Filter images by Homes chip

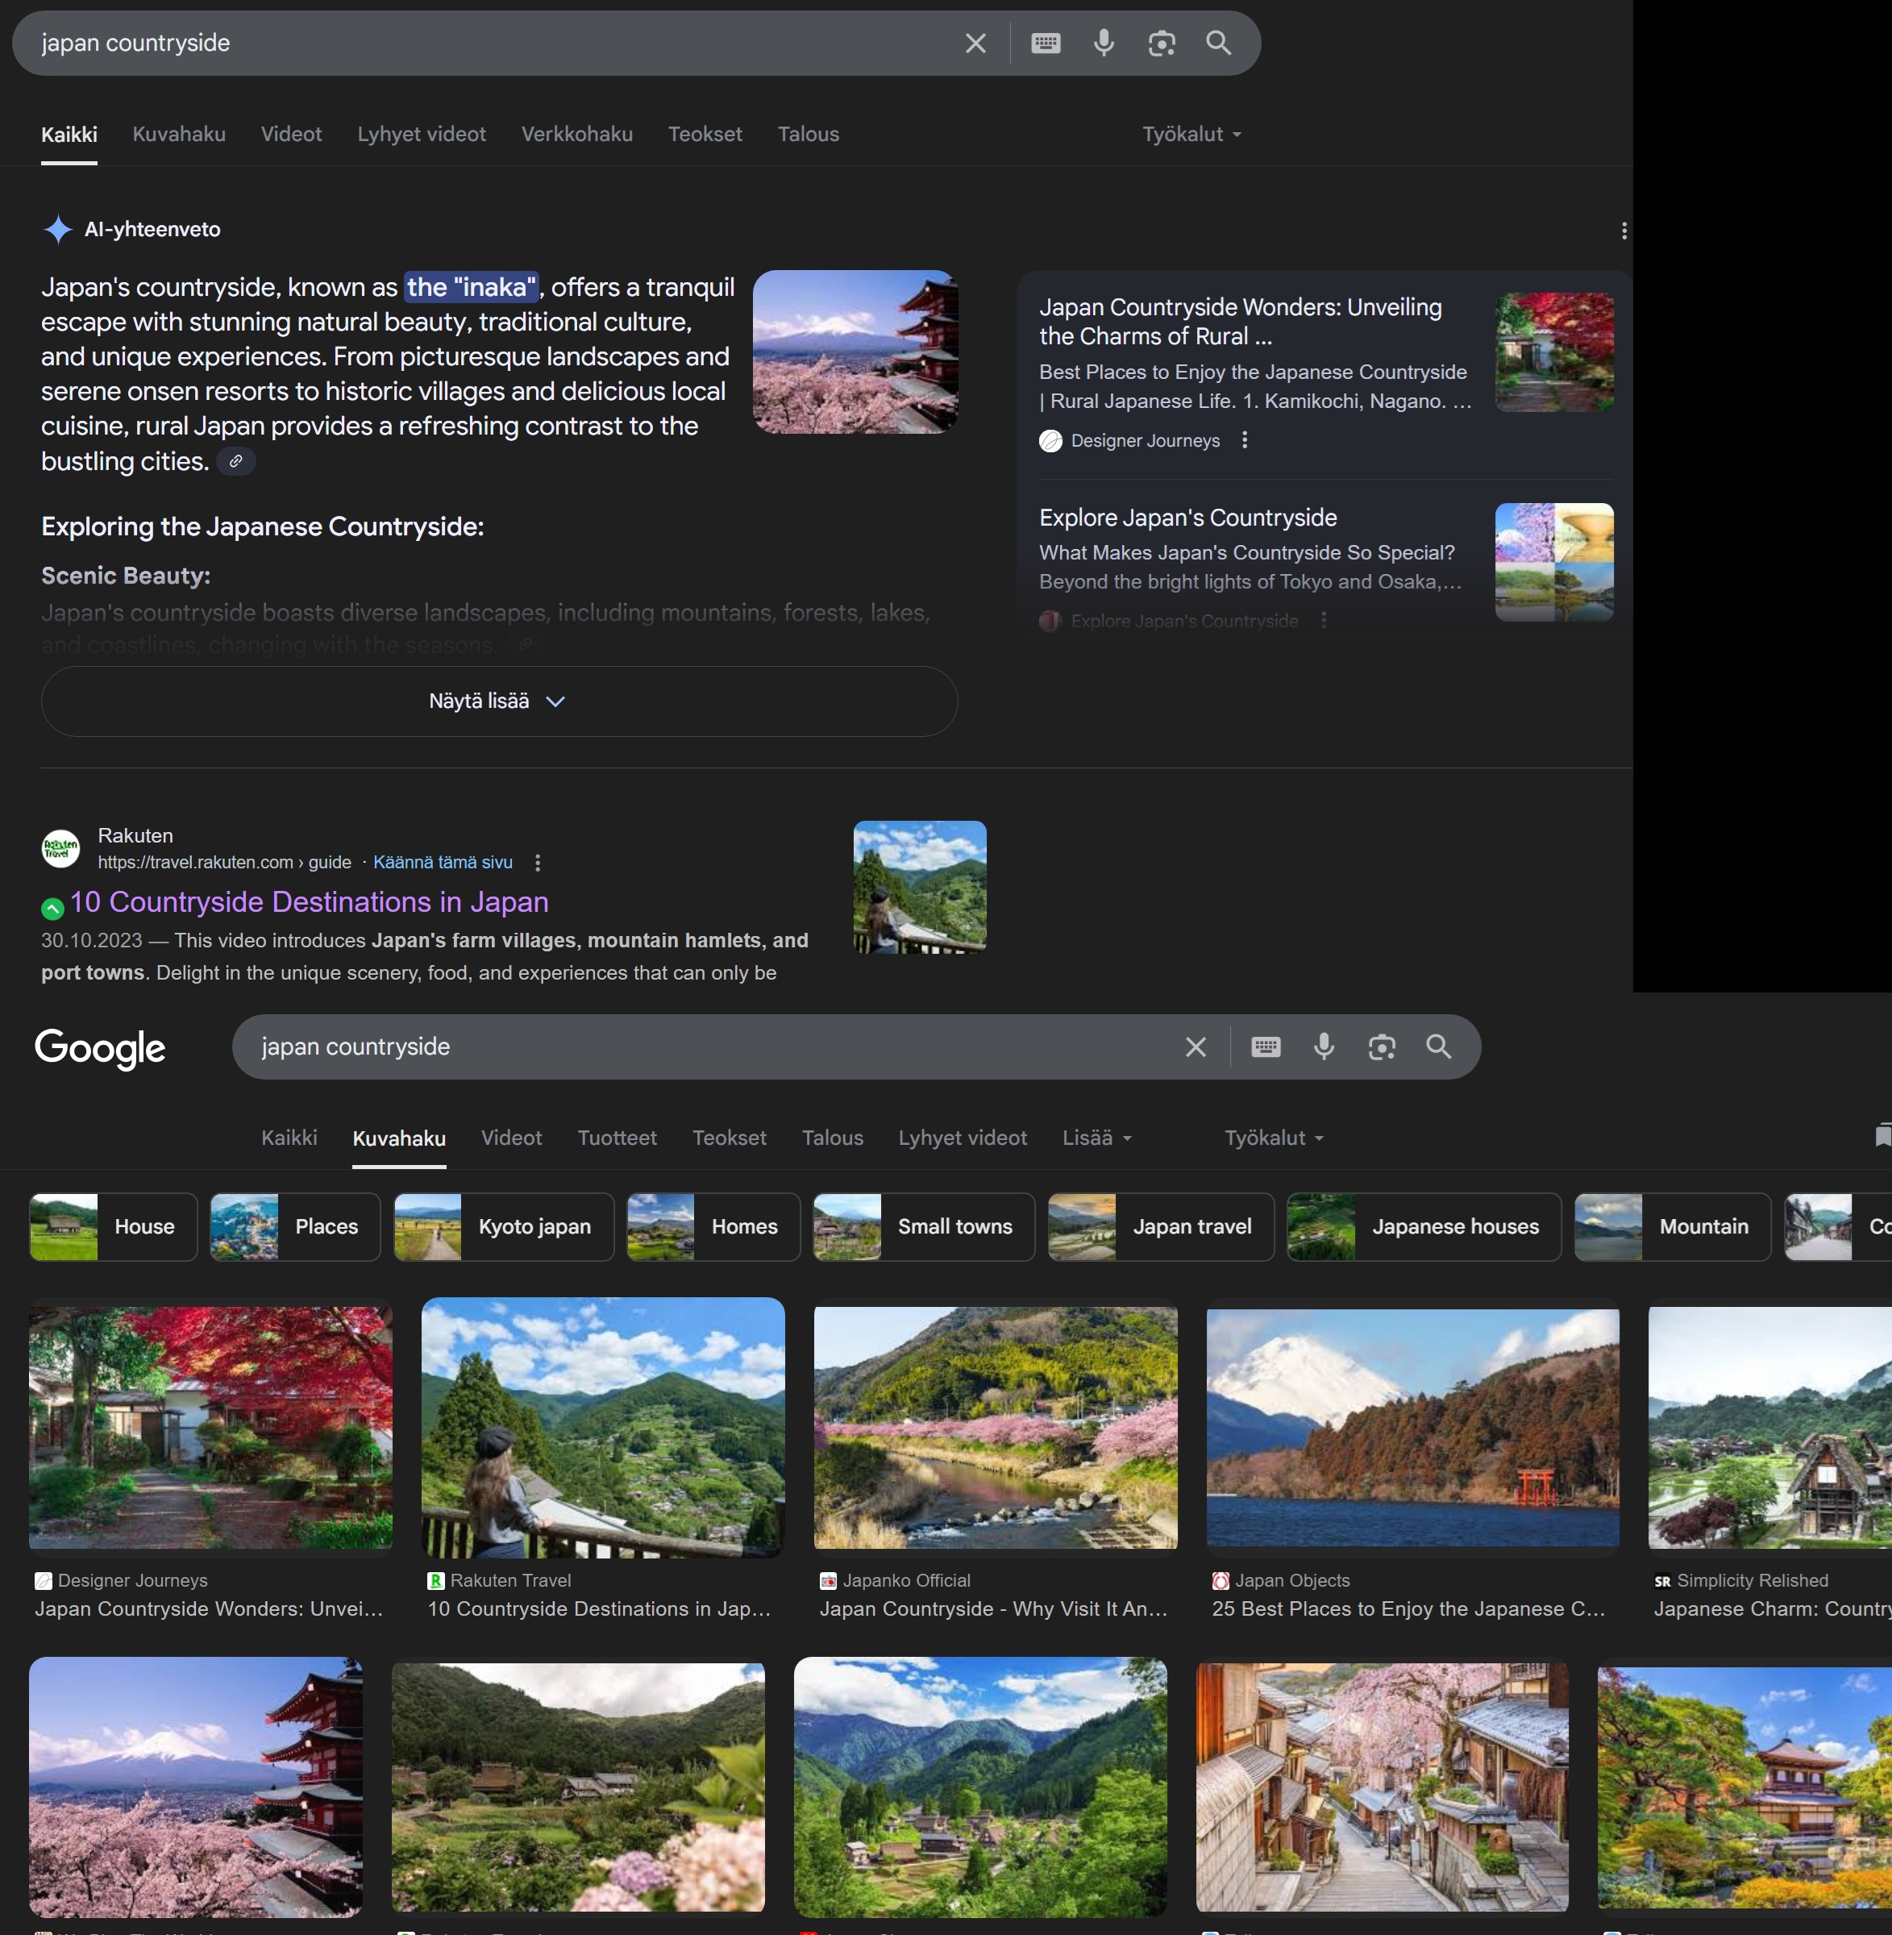tap(713, 1227)
